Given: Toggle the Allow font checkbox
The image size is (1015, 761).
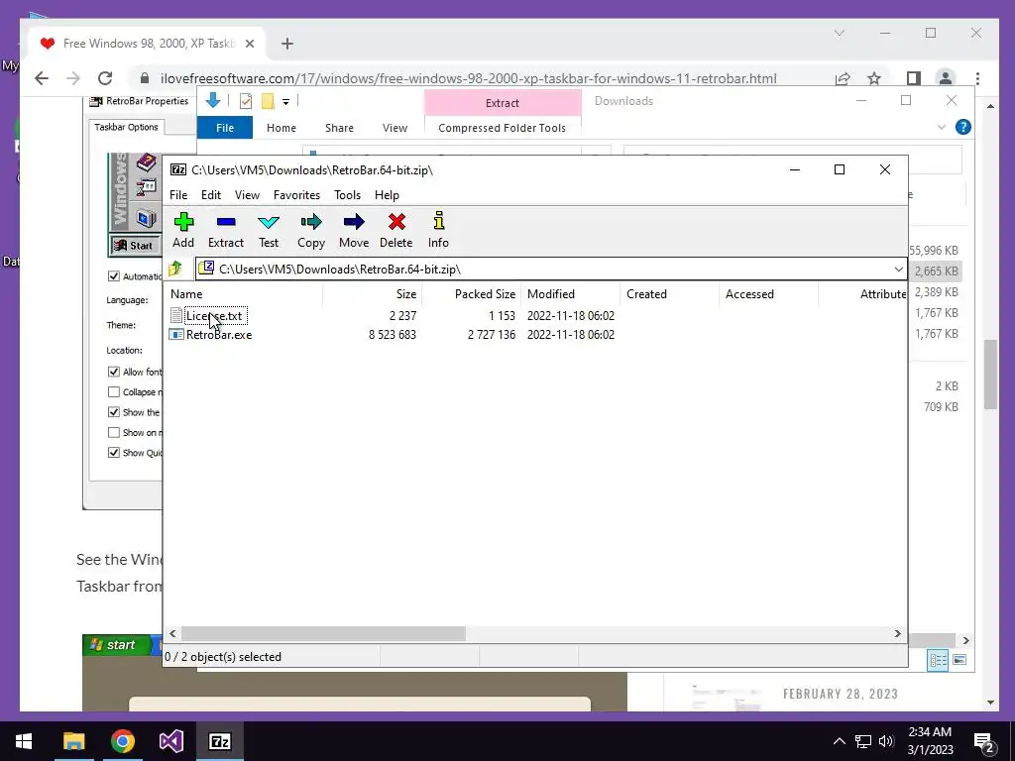Looking at the screenshot, I should tap(113, 372).
